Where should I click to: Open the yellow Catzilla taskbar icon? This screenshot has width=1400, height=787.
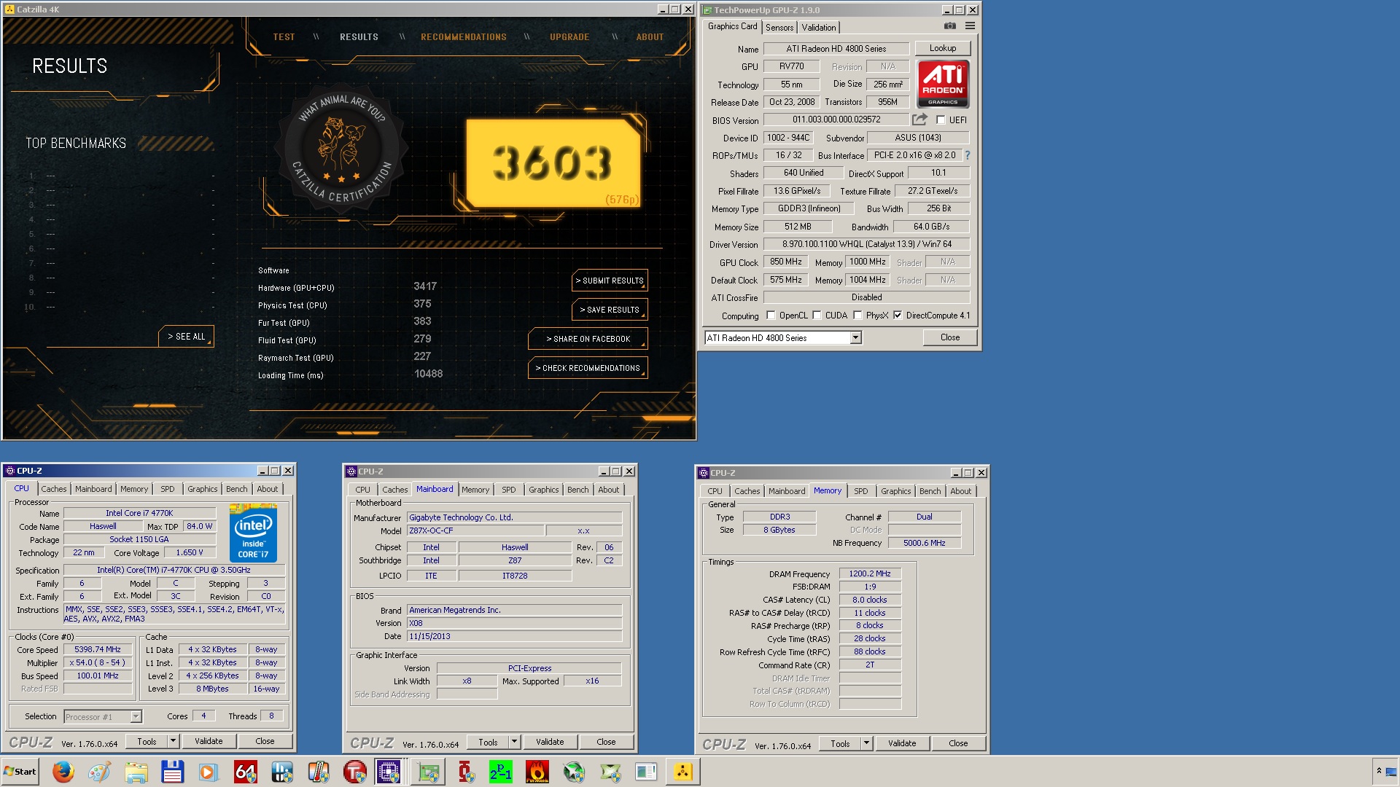pos(683,771)
